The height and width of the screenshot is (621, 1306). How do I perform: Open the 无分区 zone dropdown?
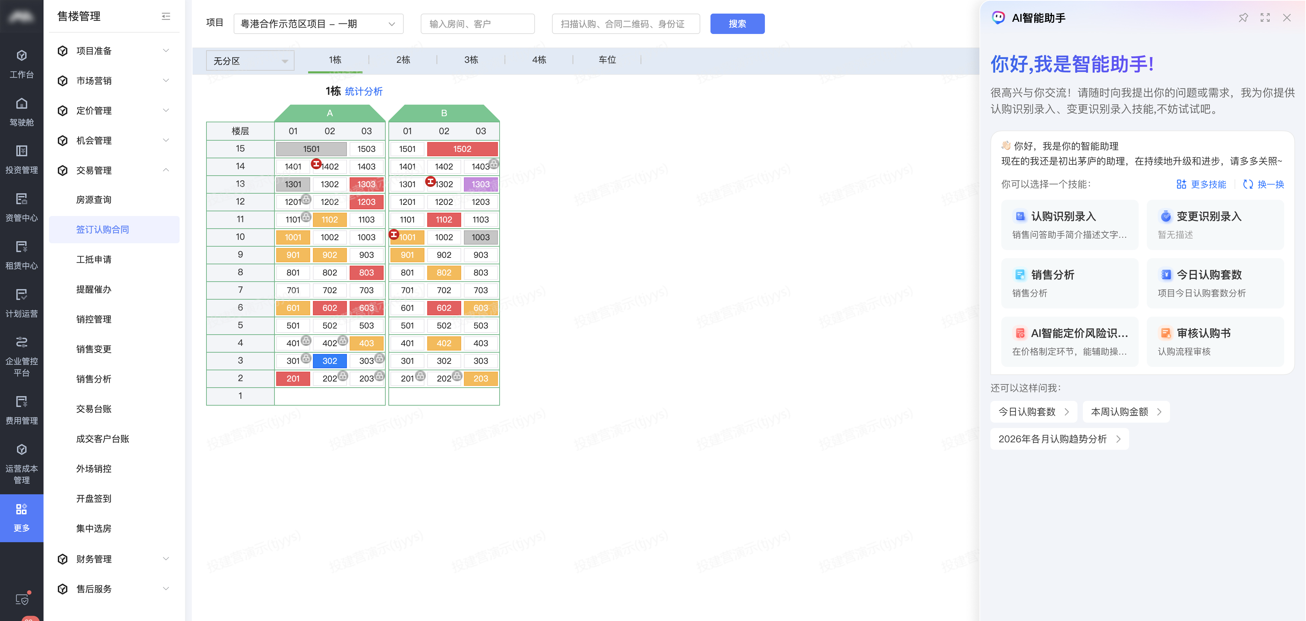pyautogui.click(x=250, y=61)
